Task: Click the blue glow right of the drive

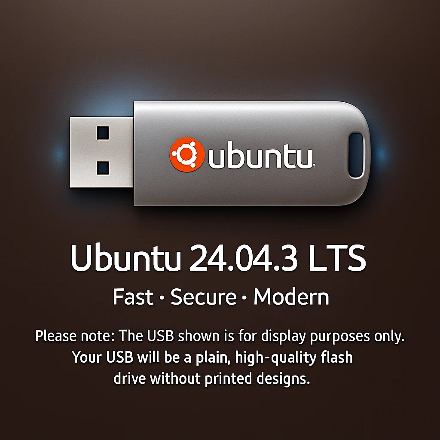Action: tap(381, 154)
